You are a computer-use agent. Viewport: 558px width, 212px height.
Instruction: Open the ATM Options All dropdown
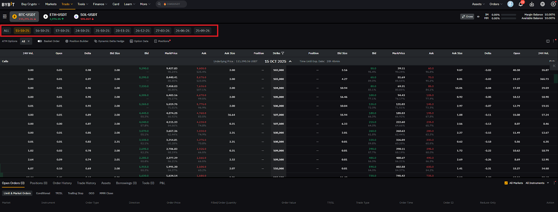pos(26,41)
